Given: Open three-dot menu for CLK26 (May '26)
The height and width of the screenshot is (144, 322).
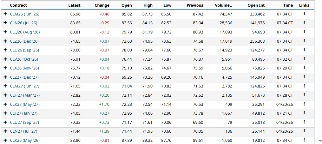Looking at the screenshot, I should (304, 140).
